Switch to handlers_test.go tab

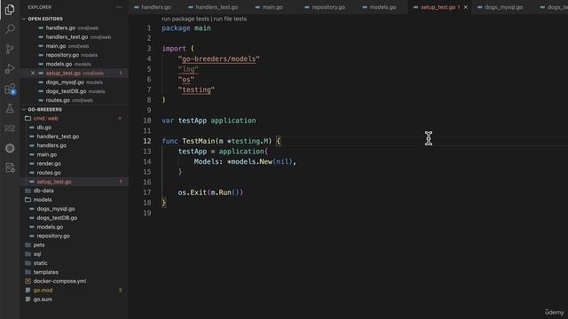[x=217, y=7]
